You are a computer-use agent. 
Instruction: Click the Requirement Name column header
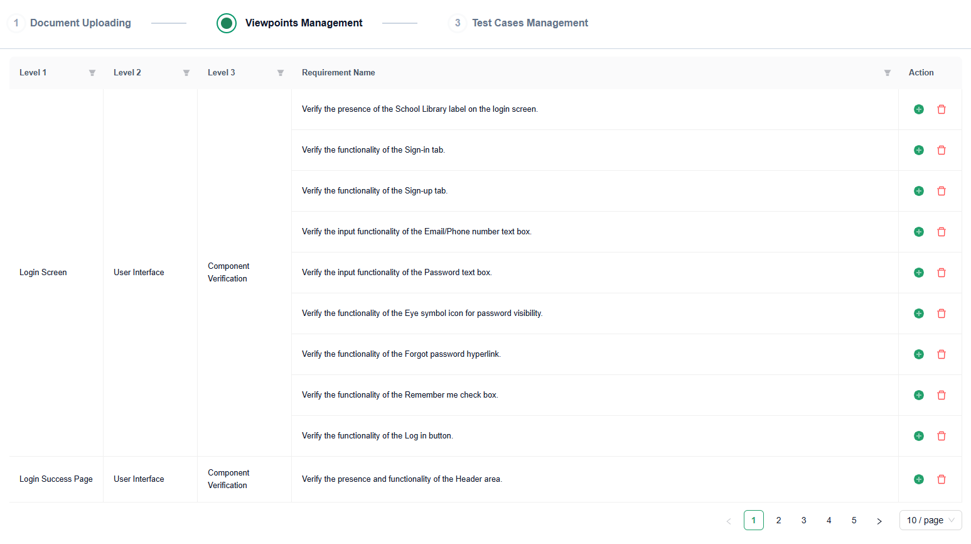pos(338,73)
